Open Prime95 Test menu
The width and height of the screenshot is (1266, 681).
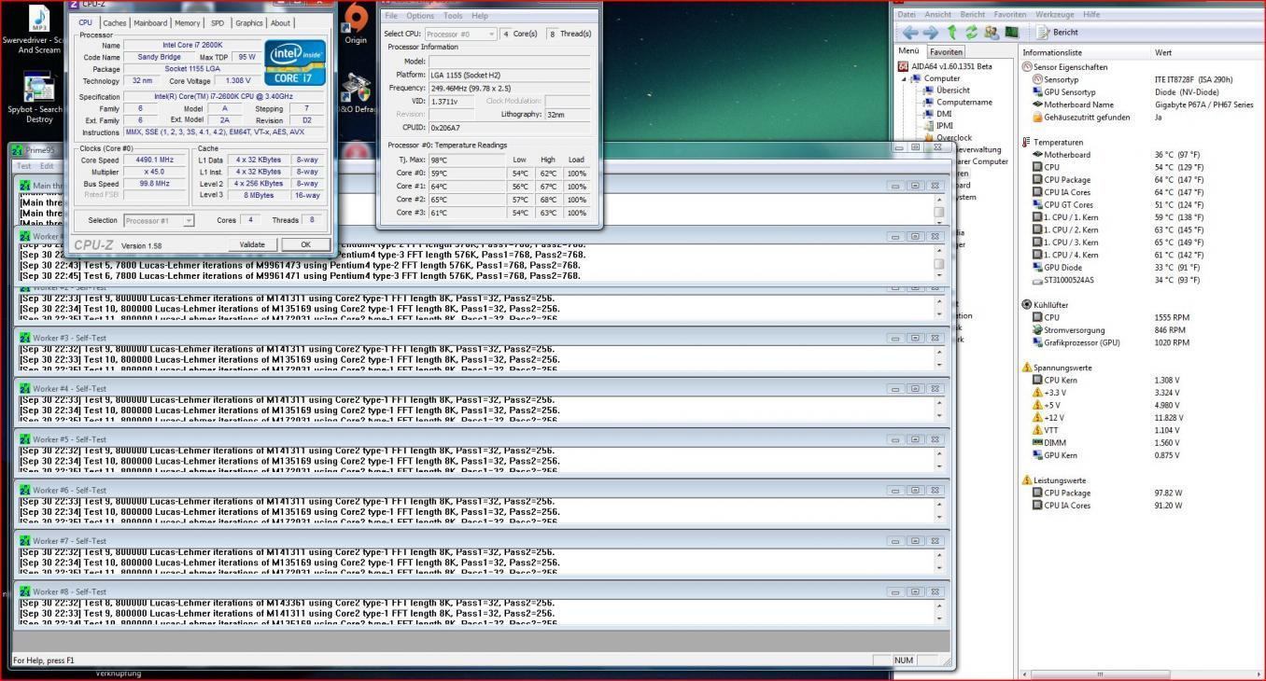point(23,166)
